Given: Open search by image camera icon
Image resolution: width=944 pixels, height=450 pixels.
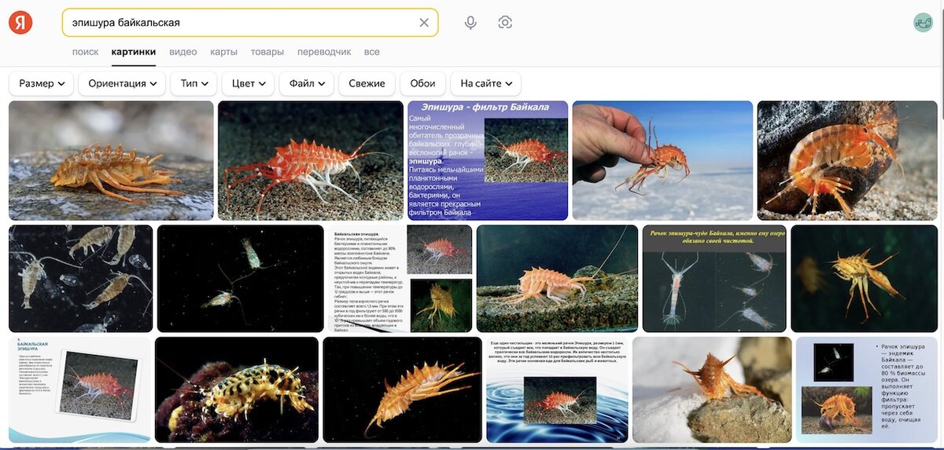Looking at the screenshot, I should pyautogui.click(x=505, y=23).
